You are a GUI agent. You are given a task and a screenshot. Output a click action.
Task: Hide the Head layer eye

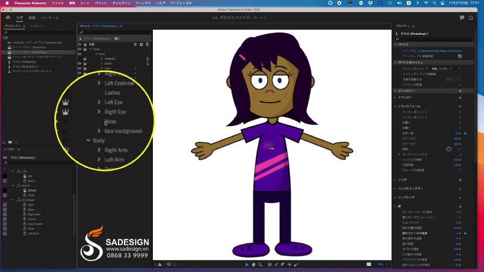pyautogui.click(x=79, y=54)
